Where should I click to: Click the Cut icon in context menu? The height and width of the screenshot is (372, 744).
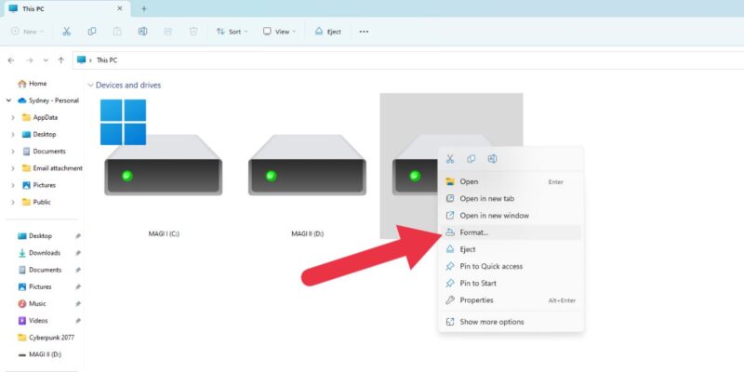tap(450, 159)
